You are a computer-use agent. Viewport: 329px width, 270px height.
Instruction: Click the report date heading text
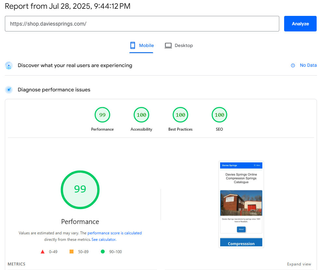coord(68,6)
